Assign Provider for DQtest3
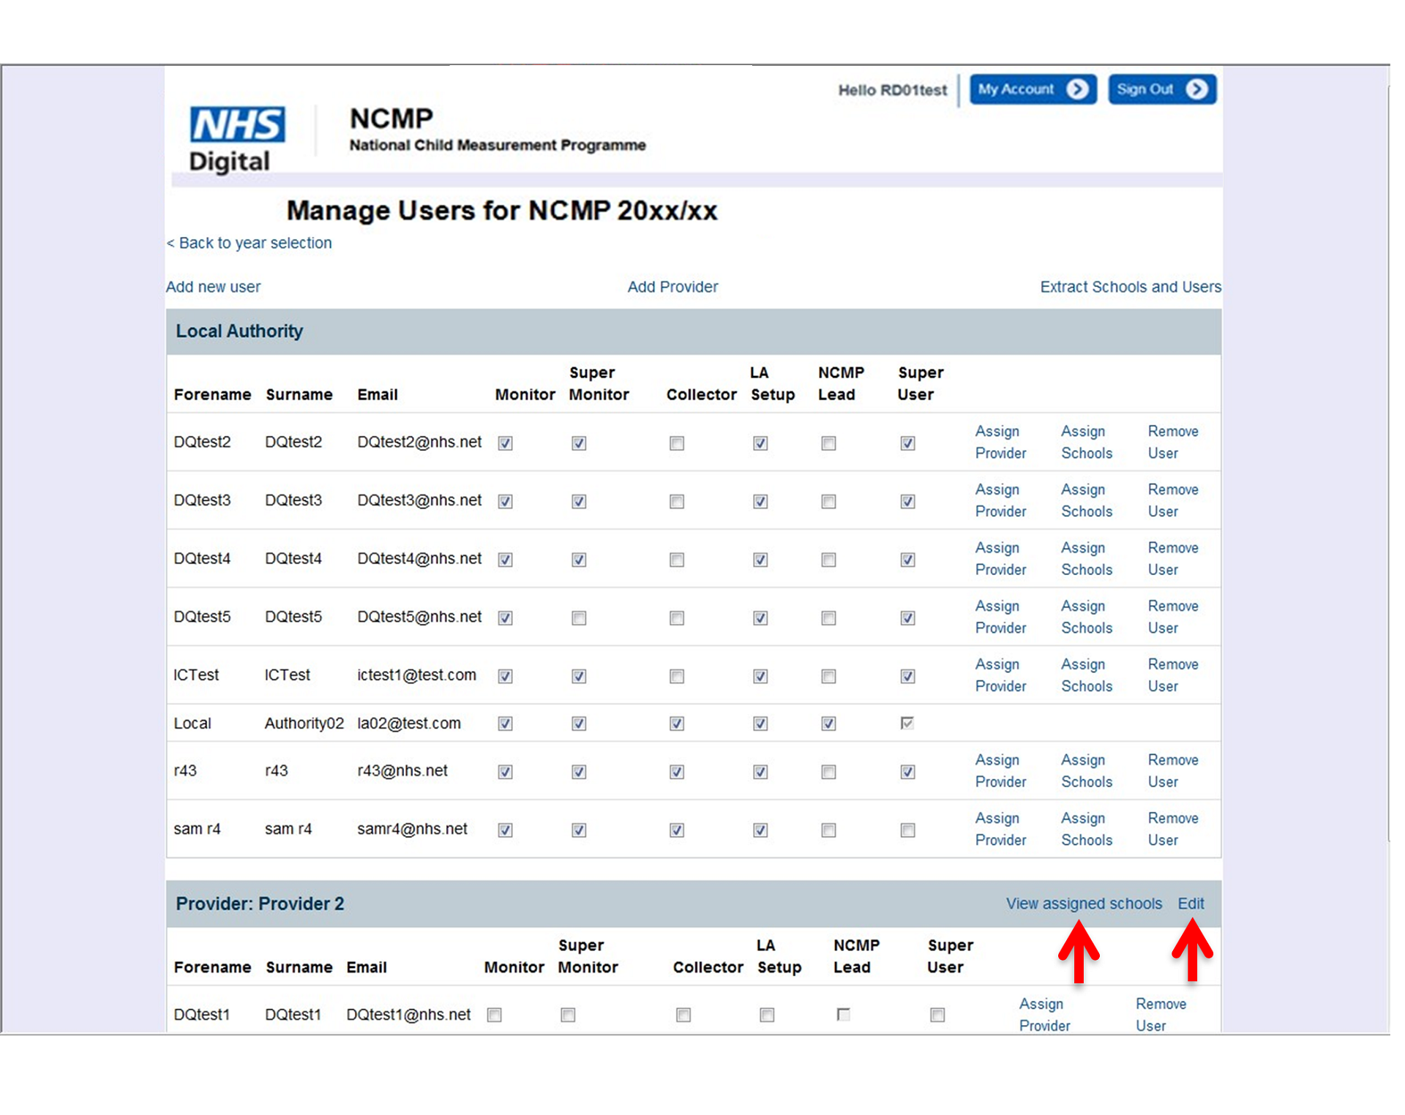This screenshot has width=1405, height=1115. [x=1000, y=500]
